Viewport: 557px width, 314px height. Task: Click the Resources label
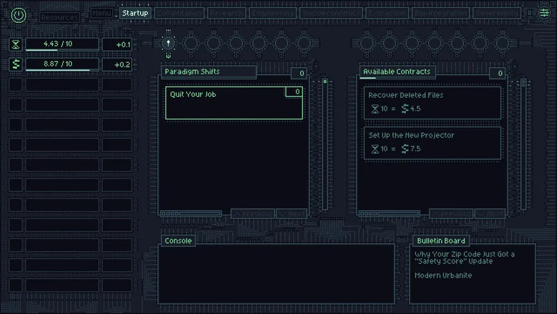[x=59, y=18]
